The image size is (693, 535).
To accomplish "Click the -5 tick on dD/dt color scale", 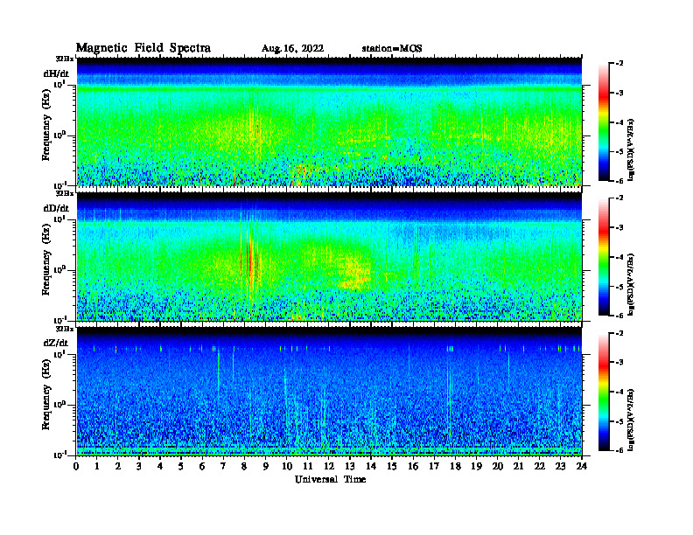I will coord(619,287).
